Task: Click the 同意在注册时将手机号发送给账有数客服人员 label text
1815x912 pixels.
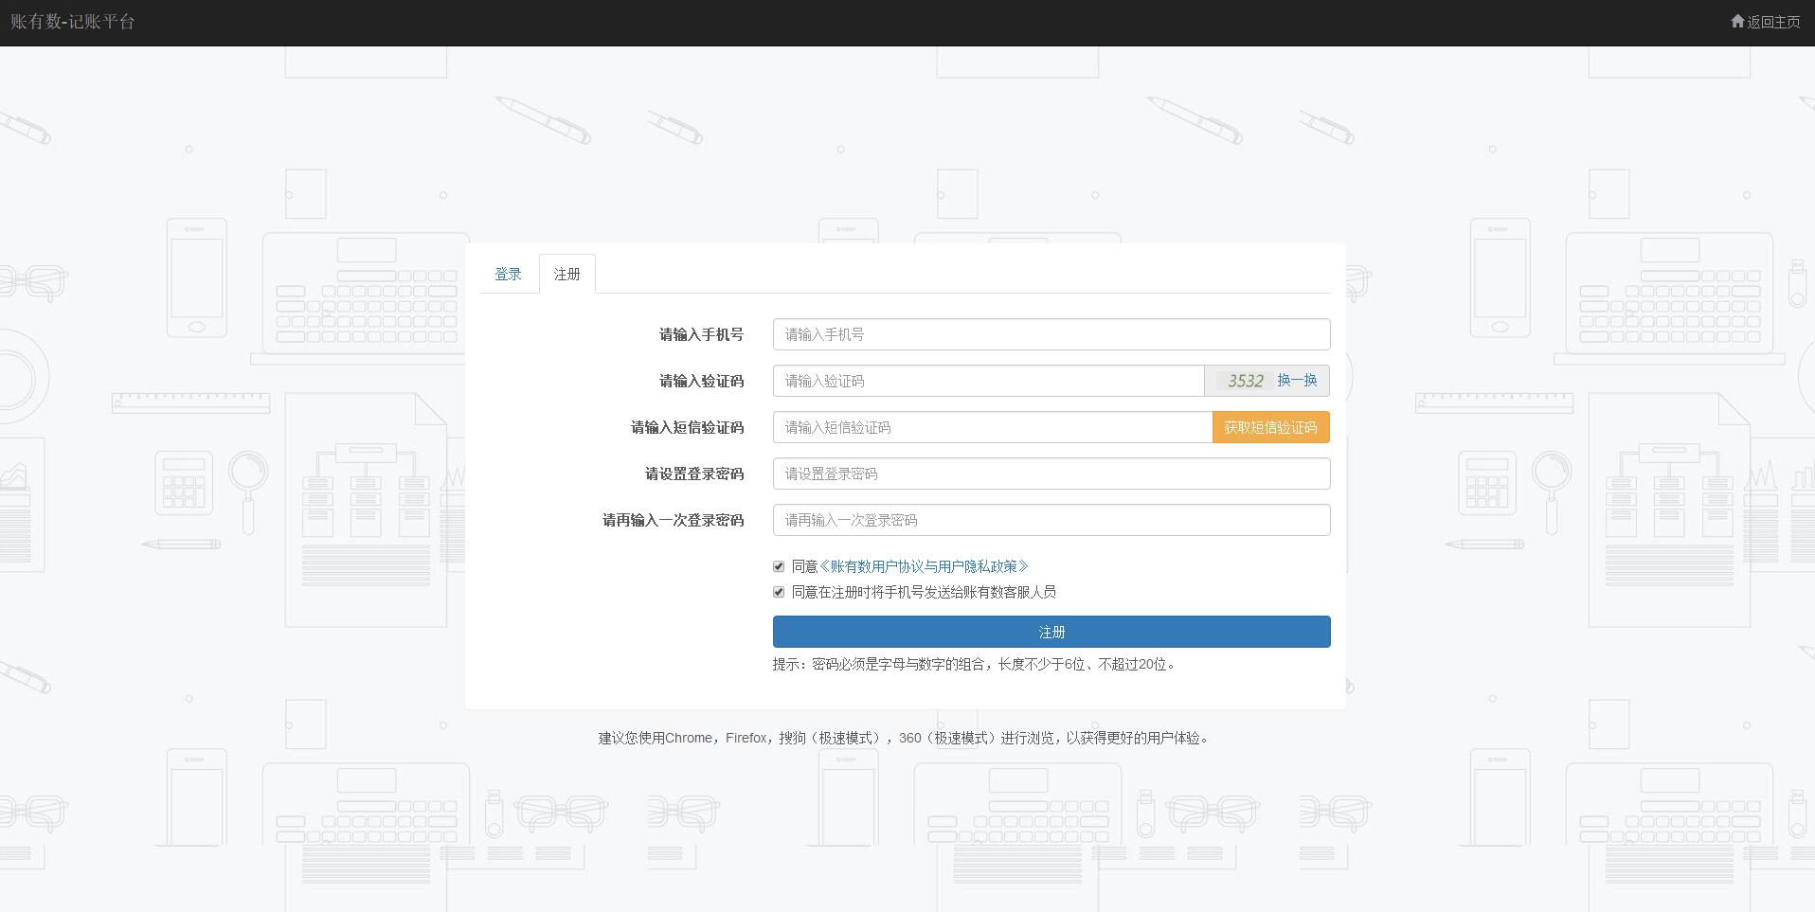Action: click(x=924, y=592)
